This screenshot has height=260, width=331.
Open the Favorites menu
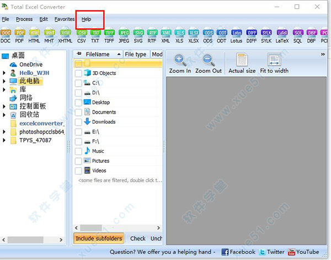point(65,19)
